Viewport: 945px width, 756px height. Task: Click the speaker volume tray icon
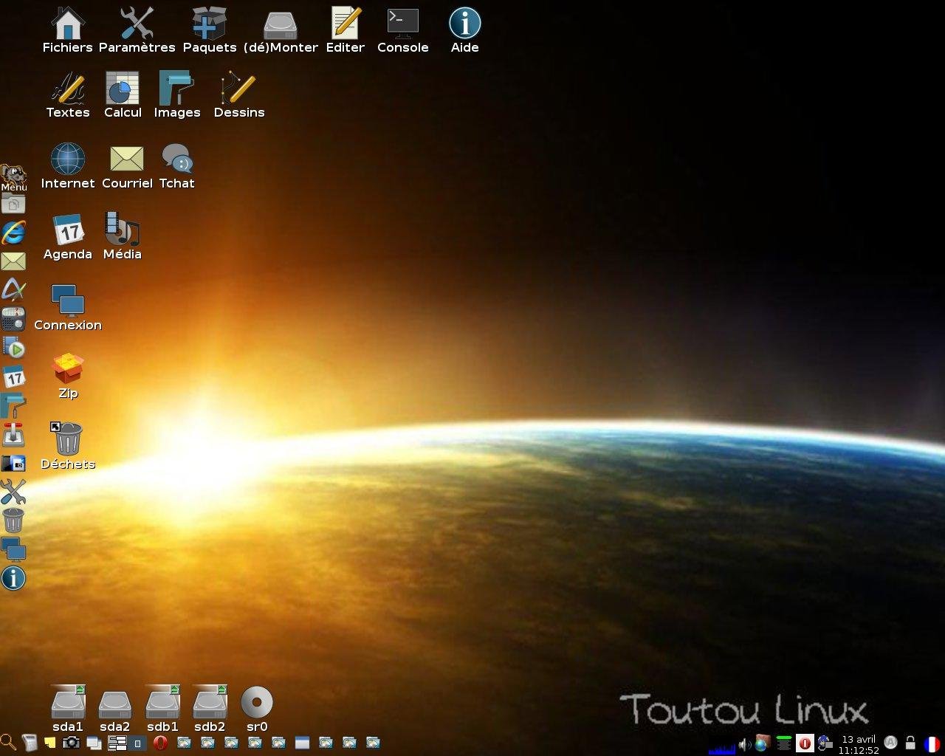(x=745, y=744)
